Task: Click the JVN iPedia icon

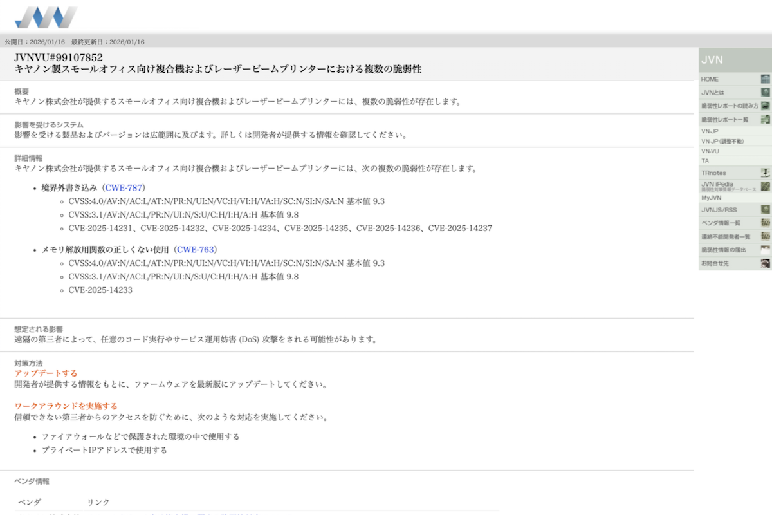Action: (765, 186)
